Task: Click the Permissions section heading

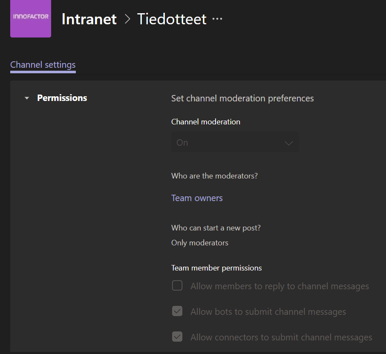Action: coord(62,98)
